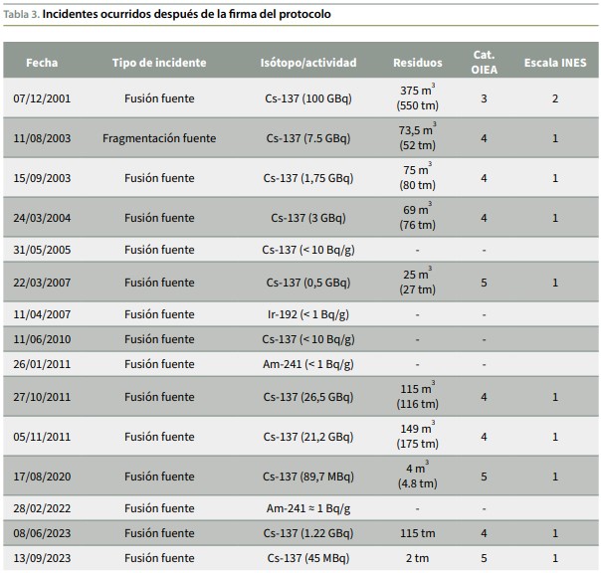Select the 'Isótopo/actividad' column header
The height and width of the screenshot is (573, 601).
coord(307,62)
